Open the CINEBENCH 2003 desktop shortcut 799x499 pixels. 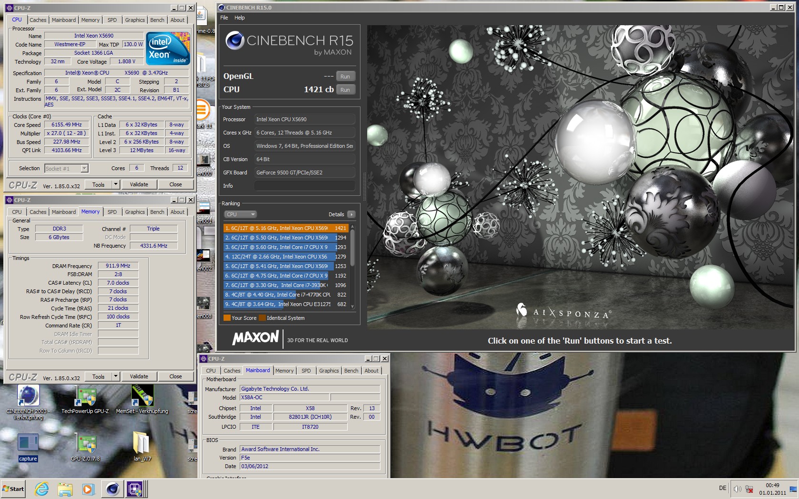28,402
